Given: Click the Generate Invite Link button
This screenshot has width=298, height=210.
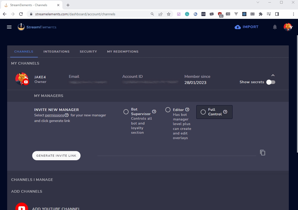Looking at the screenshot, I should [x=56, y=156].
